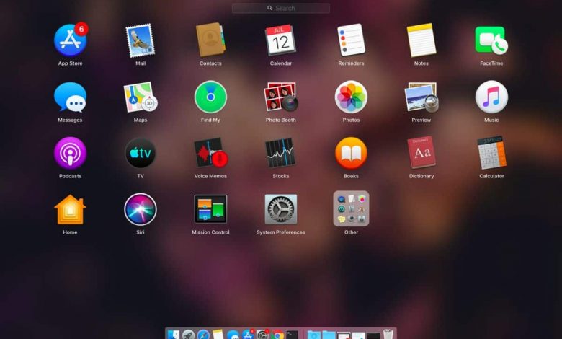Launch Voice Memos
This screenshot has width=562, height=339.
(210, 153)
